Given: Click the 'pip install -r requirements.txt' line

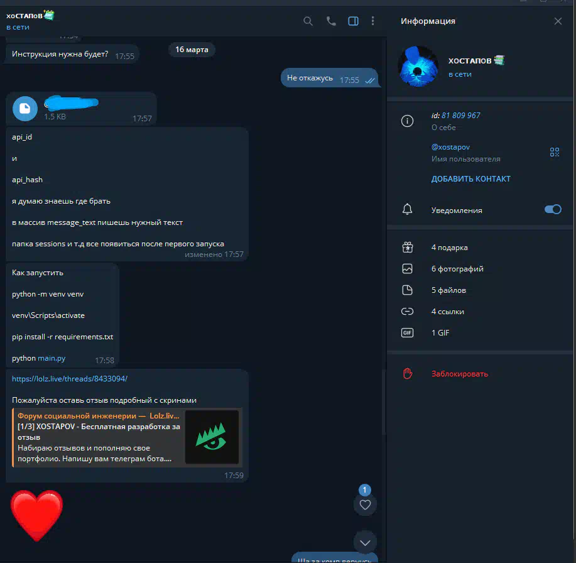Looking at the screenshot, I should [x=62, y=337].
